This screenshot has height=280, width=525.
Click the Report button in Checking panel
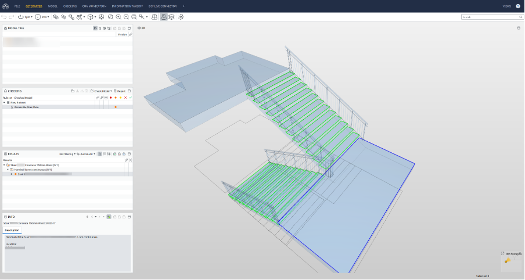tap(120, 91)
